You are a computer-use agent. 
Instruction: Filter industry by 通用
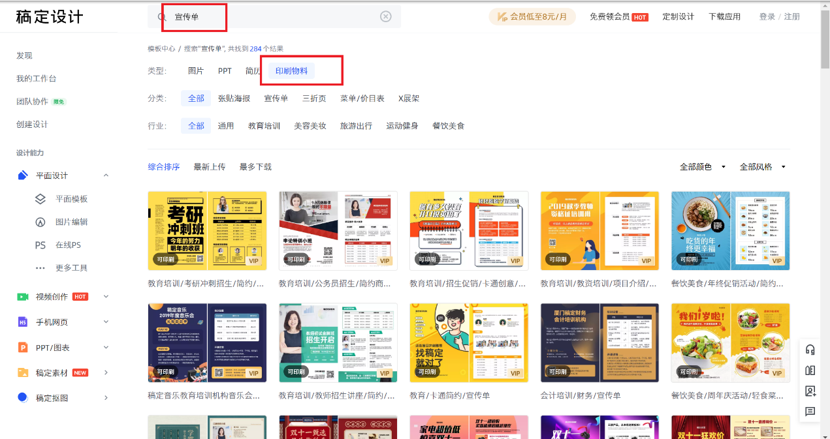click(226, 126)
